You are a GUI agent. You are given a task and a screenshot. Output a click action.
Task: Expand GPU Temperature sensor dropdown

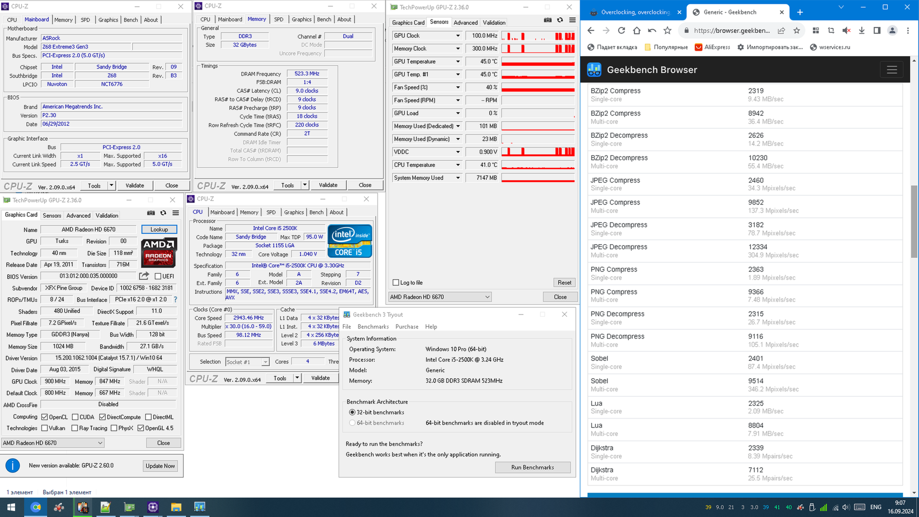pyautogui.click(x=458, y=62)
